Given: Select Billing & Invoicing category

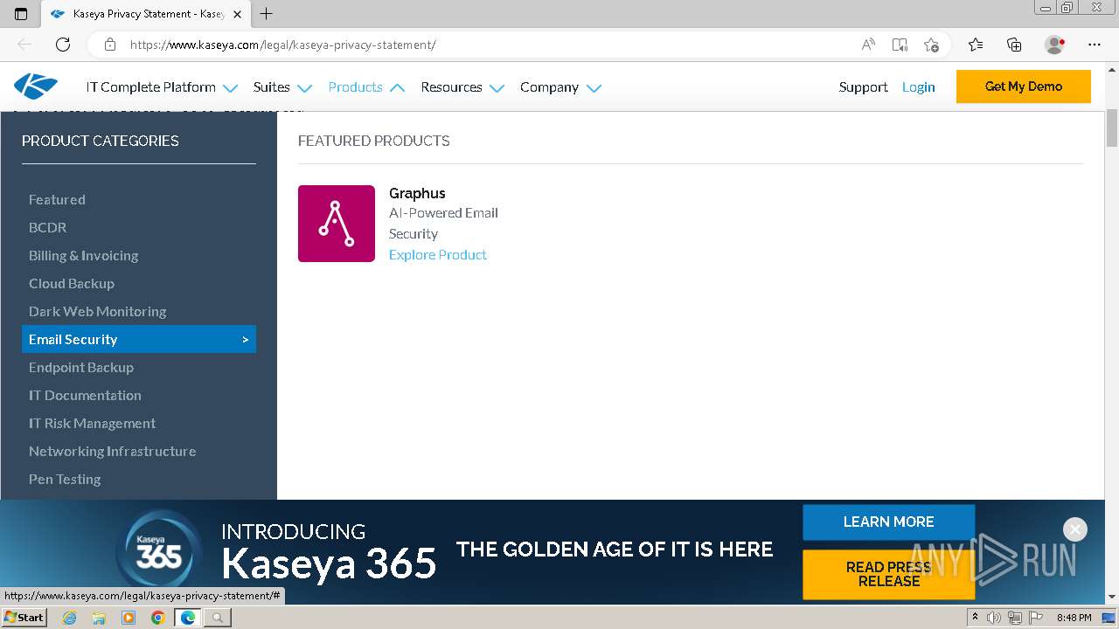Looking at the screenshot, I should 138,255.
